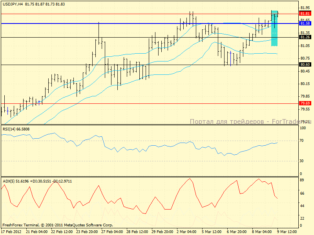Select the red 79.69 price level tag
Image resolution: width=314 pixels, height=235 pixels.
305,103
